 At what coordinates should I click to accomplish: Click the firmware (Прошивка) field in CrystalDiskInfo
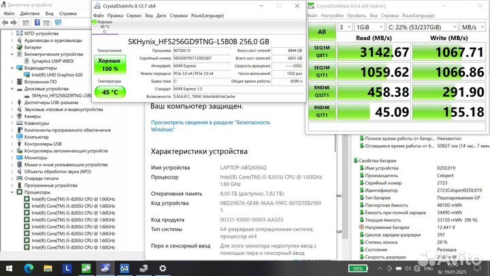tap(201, 50)
